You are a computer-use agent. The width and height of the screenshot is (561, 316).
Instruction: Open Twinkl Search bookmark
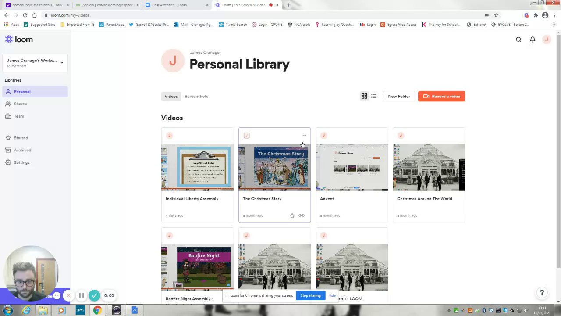click(233, 25)
